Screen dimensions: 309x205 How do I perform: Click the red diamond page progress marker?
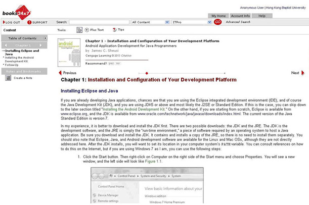tap(147, 73)
